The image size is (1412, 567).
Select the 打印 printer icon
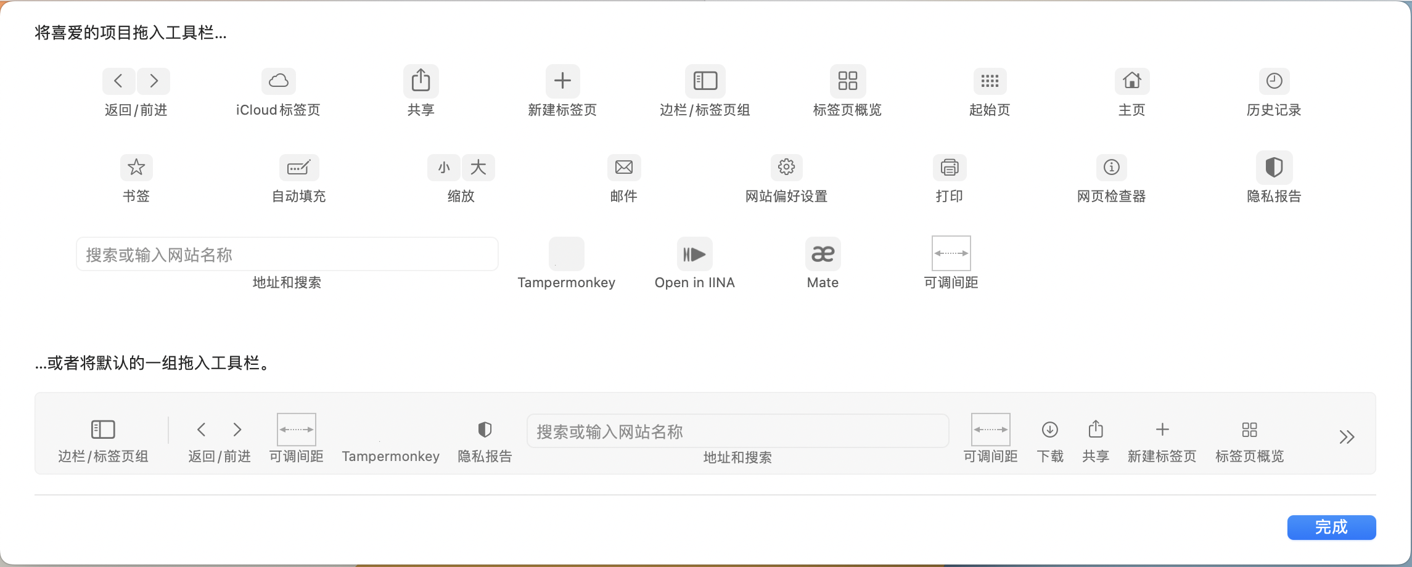949,167
